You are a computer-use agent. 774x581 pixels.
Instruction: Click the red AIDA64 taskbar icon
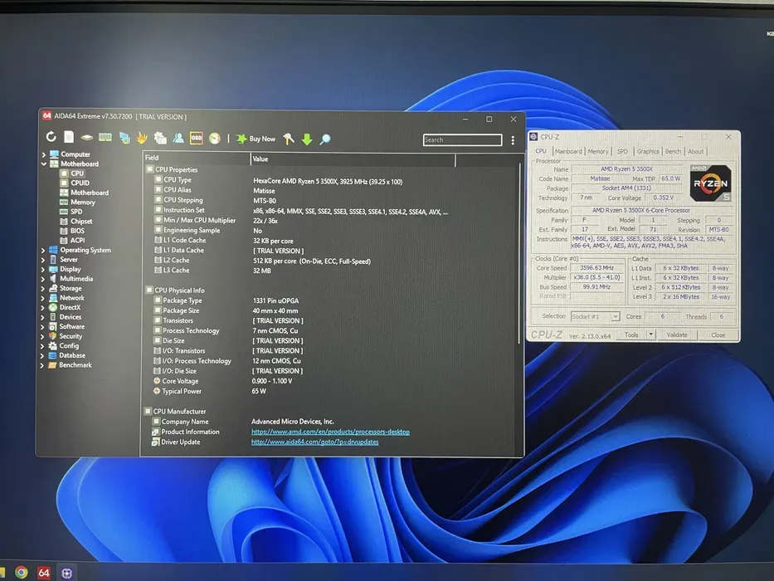[43, 573]
